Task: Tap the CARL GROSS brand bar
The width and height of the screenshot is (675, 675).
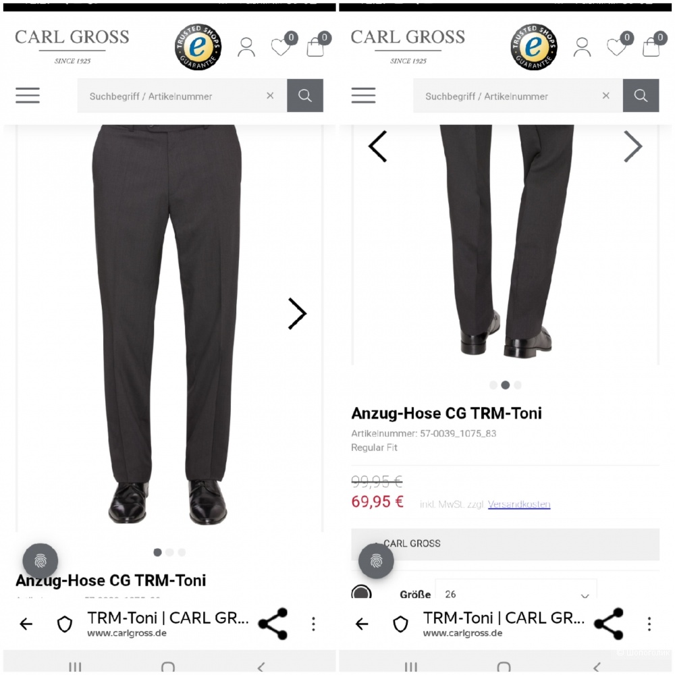Action: tap(505, 543)
